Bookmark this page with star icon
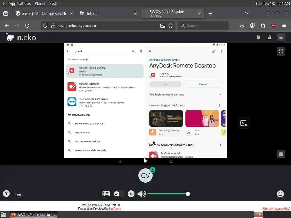The image size is (291, 218). [x=171, y=26]
